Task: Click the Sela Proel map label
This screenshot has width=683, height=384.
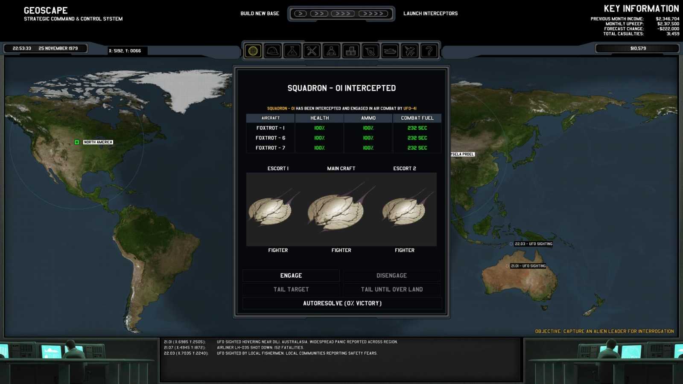Action: click(x=463, y=154)
